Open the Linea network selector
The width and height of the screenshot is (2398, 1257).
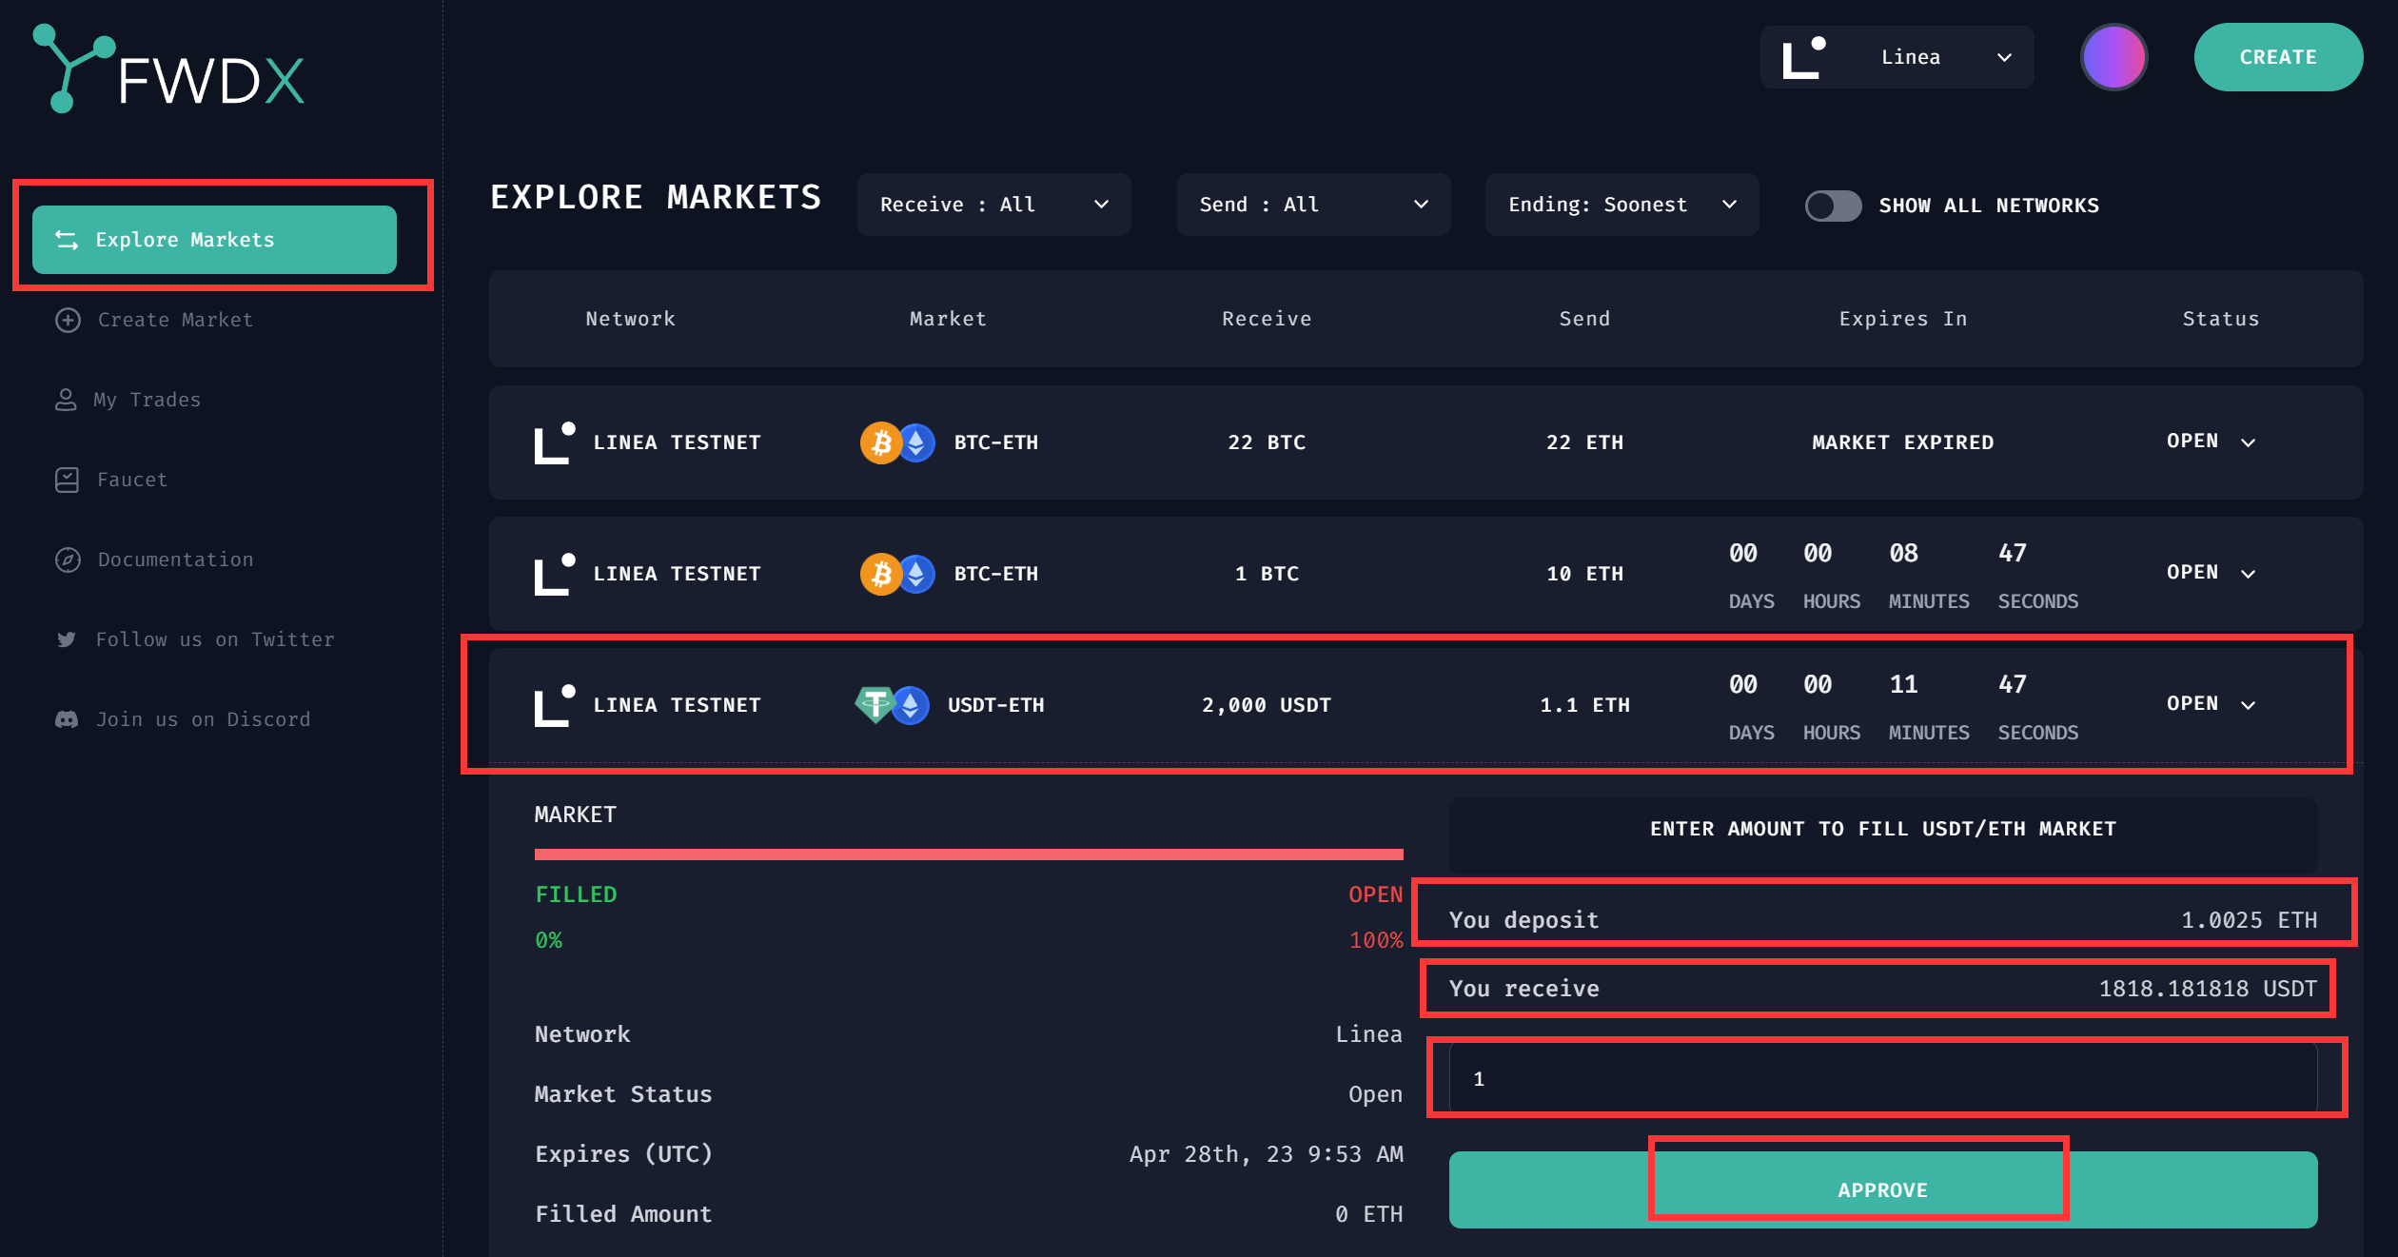point(1897,57)
